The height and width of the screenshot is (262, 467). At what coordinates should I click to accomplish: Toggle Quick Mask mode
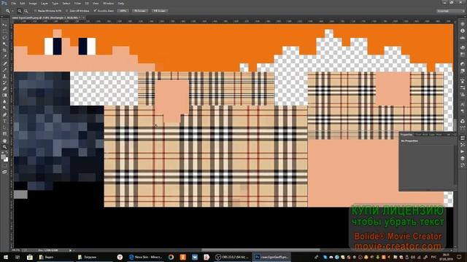(4, 166)
